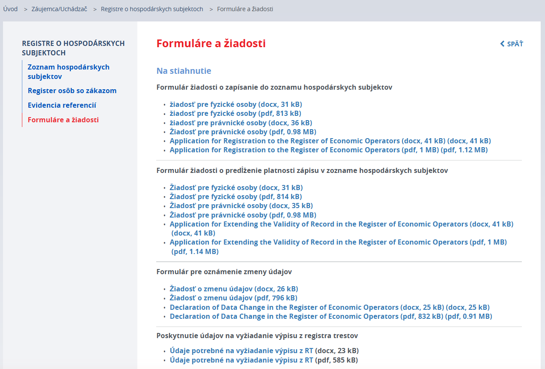Download Žiadosť pre právnické osoby docx, 35 kB
Screen dimensions: 545x369
click(241, 206)
